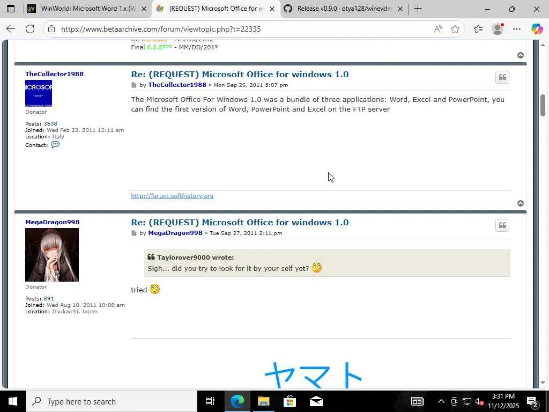This screenshot has width=549, height=412.
Task: Quote MegaDragon998's post
Action: point(502,225)
